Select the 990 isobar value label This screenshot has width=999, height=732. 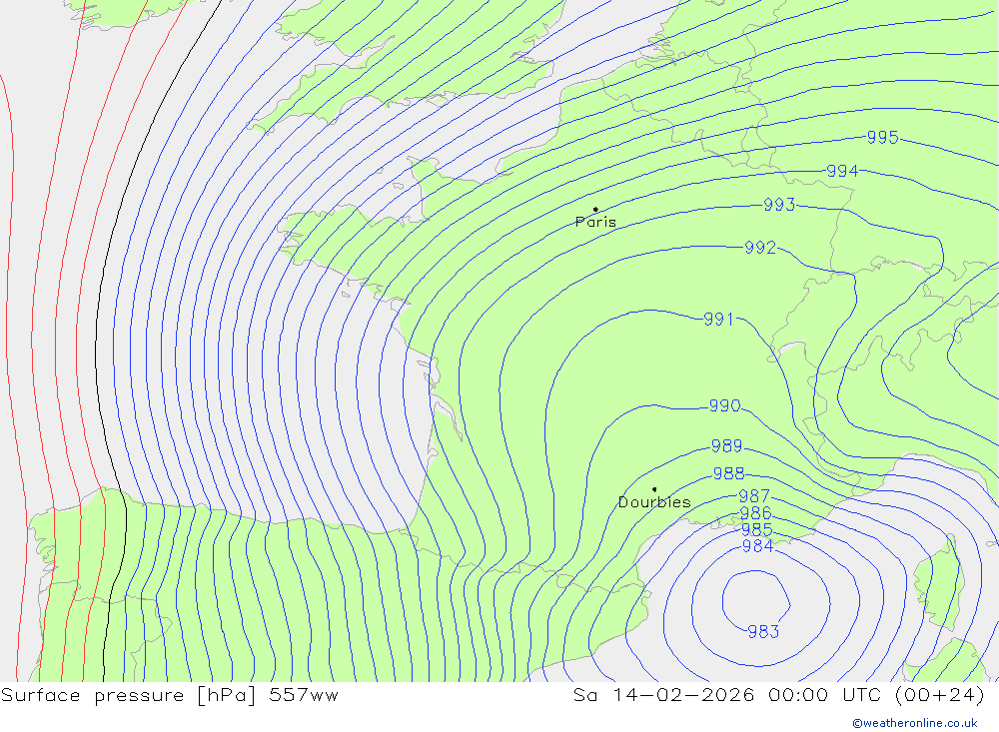coord(724,405)
